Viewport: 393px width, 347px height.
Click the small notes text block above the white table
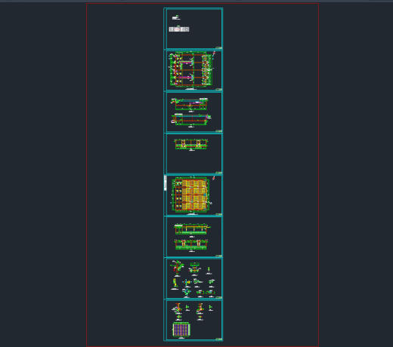click(176, 17)
